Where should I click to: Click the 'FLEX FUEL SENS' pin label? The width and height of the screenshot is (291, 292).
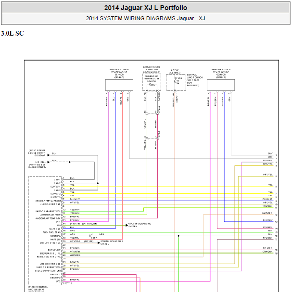pyautogui.click(x=52, y=232)
